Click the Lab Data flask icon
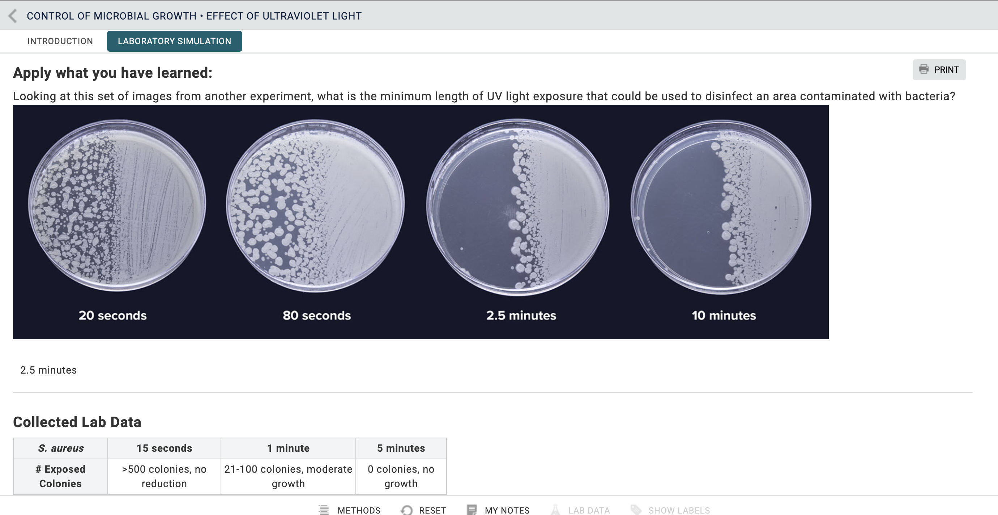Screen dimensions: 998x515 coord(555,510)
